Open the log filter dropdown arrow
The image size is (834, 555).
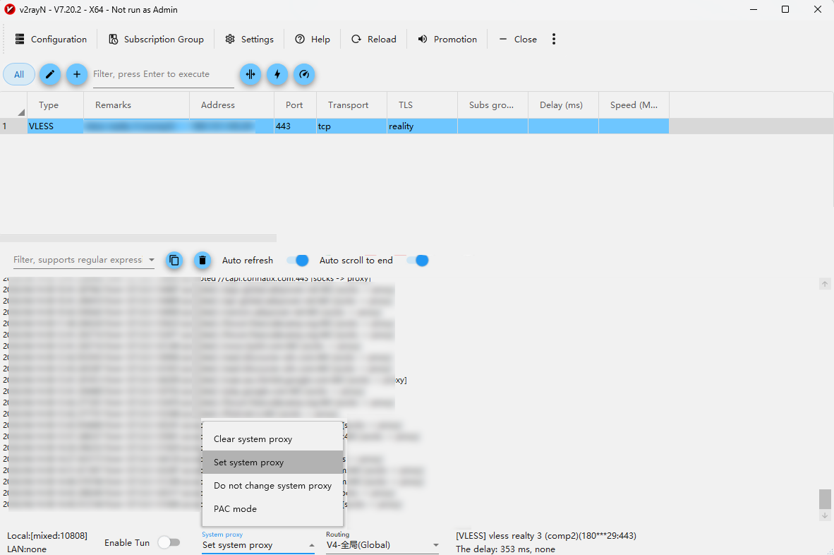[x=152, y=260]
